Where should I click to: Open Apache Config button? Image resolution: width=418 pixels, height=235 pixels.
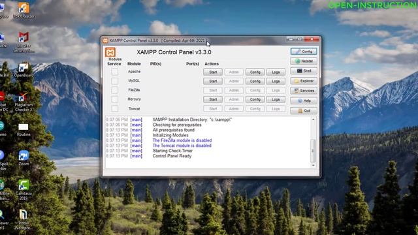click(x=255, y=72)
